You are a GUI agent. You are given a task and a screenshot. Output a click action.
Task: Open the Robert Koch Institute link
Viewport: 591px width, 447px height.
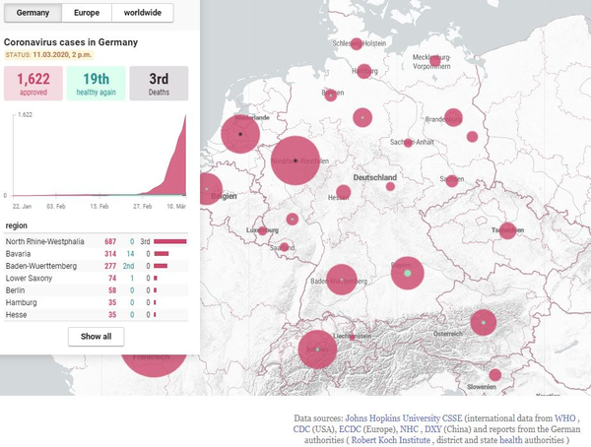[391, 440]
